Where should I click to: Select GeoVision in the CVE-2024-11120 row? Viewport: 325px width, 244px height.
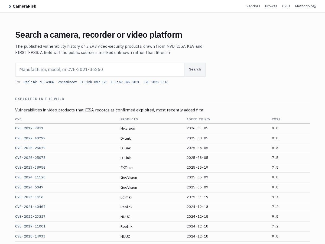129,178
